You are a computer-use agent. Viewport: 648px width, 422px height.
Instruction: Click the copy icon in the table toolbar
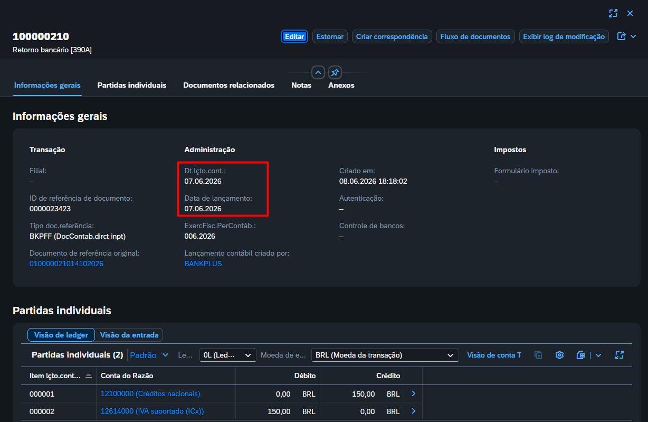coord(538,355)
